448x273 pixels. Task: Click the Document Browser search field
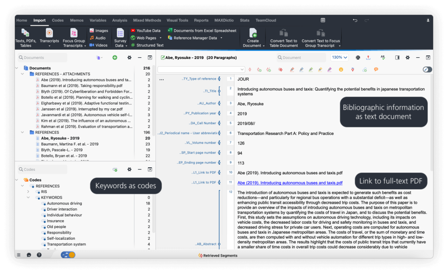pos(301,58)
